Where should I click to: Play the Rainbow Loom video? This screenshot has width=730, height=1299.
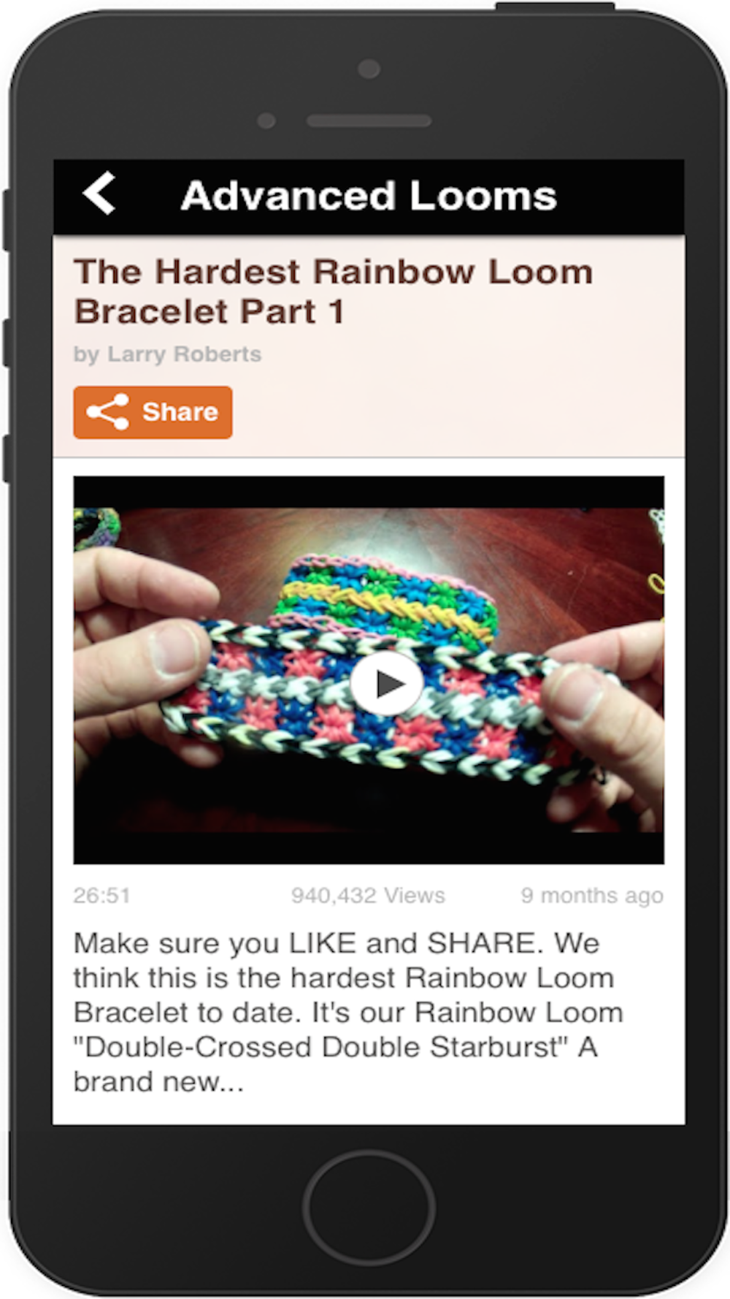point(387,684)
